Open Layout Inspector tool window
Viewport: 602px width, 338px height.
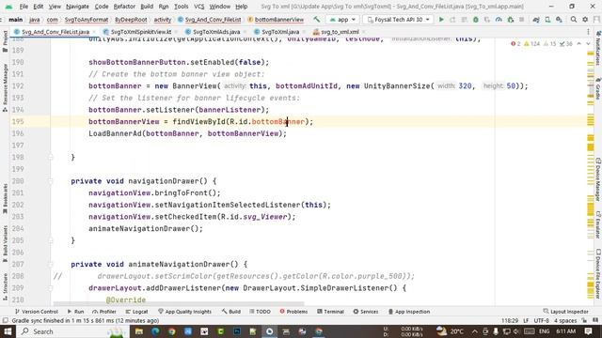565,312
